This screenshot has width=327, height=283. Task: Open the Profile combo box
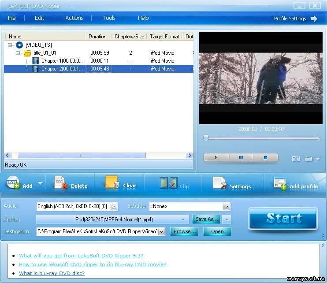pos(112,220)
